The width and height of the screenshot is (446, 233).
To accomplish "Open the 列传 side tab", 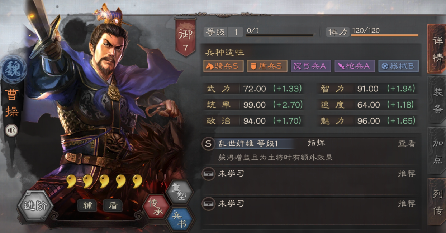I will [437, 202].
